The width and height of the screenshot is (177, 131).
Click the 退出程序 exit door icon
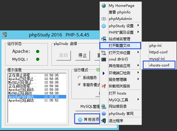coord(104,121)
